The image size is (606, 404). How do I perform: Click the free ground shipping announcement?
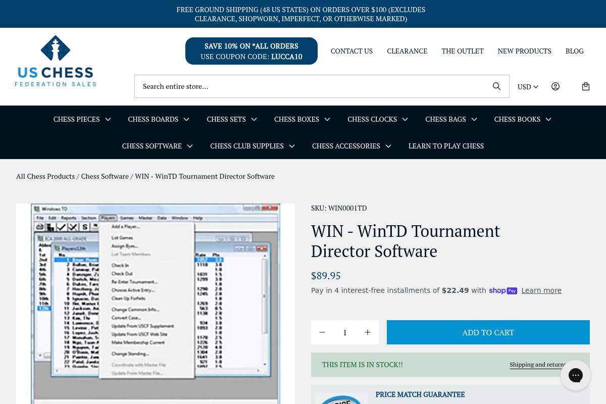(x=301, y=14)
